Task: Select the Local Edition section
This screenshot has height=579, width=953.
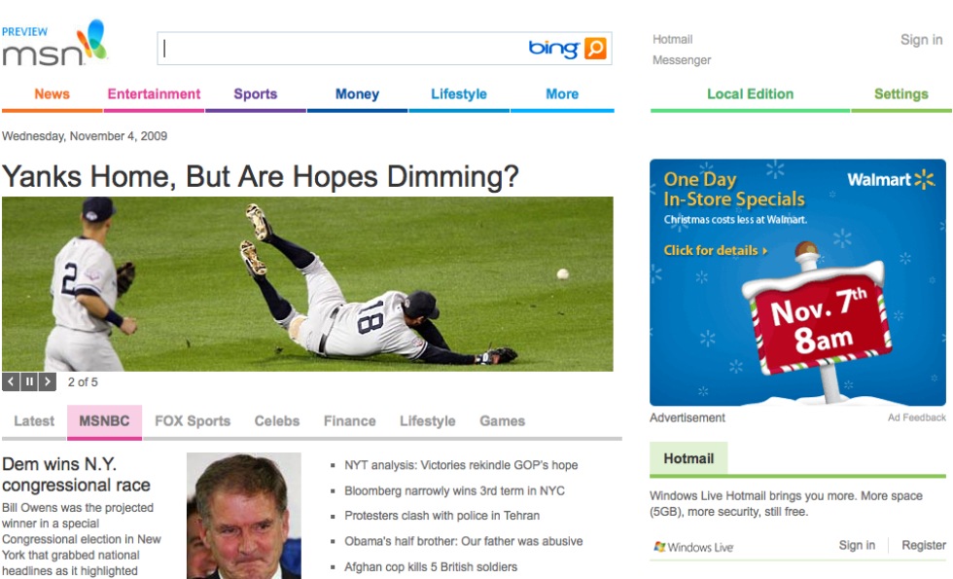Action: pyautogui.click(x=750, y=94)
